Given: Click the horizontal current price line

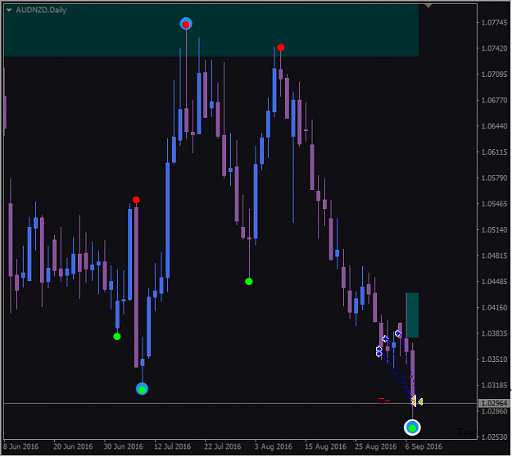Looking at the screenshot, I should pos(241,404).
